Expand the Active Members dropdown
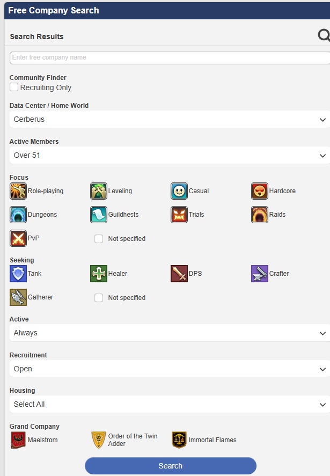 tap(170, 155)
